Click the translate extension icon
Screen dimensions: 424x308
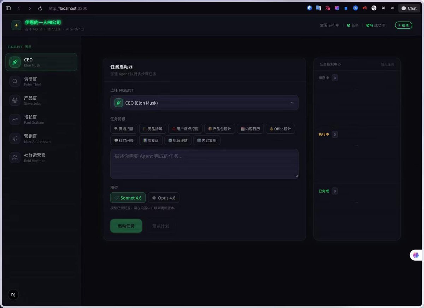319,8
